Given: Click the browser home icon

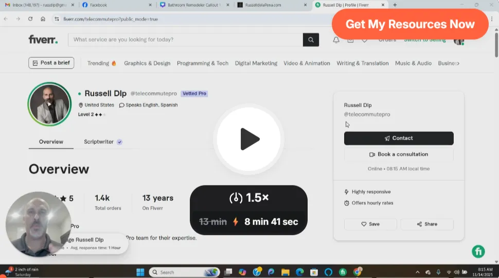Looking at the screenshot, I should click(x=43, y=19).
